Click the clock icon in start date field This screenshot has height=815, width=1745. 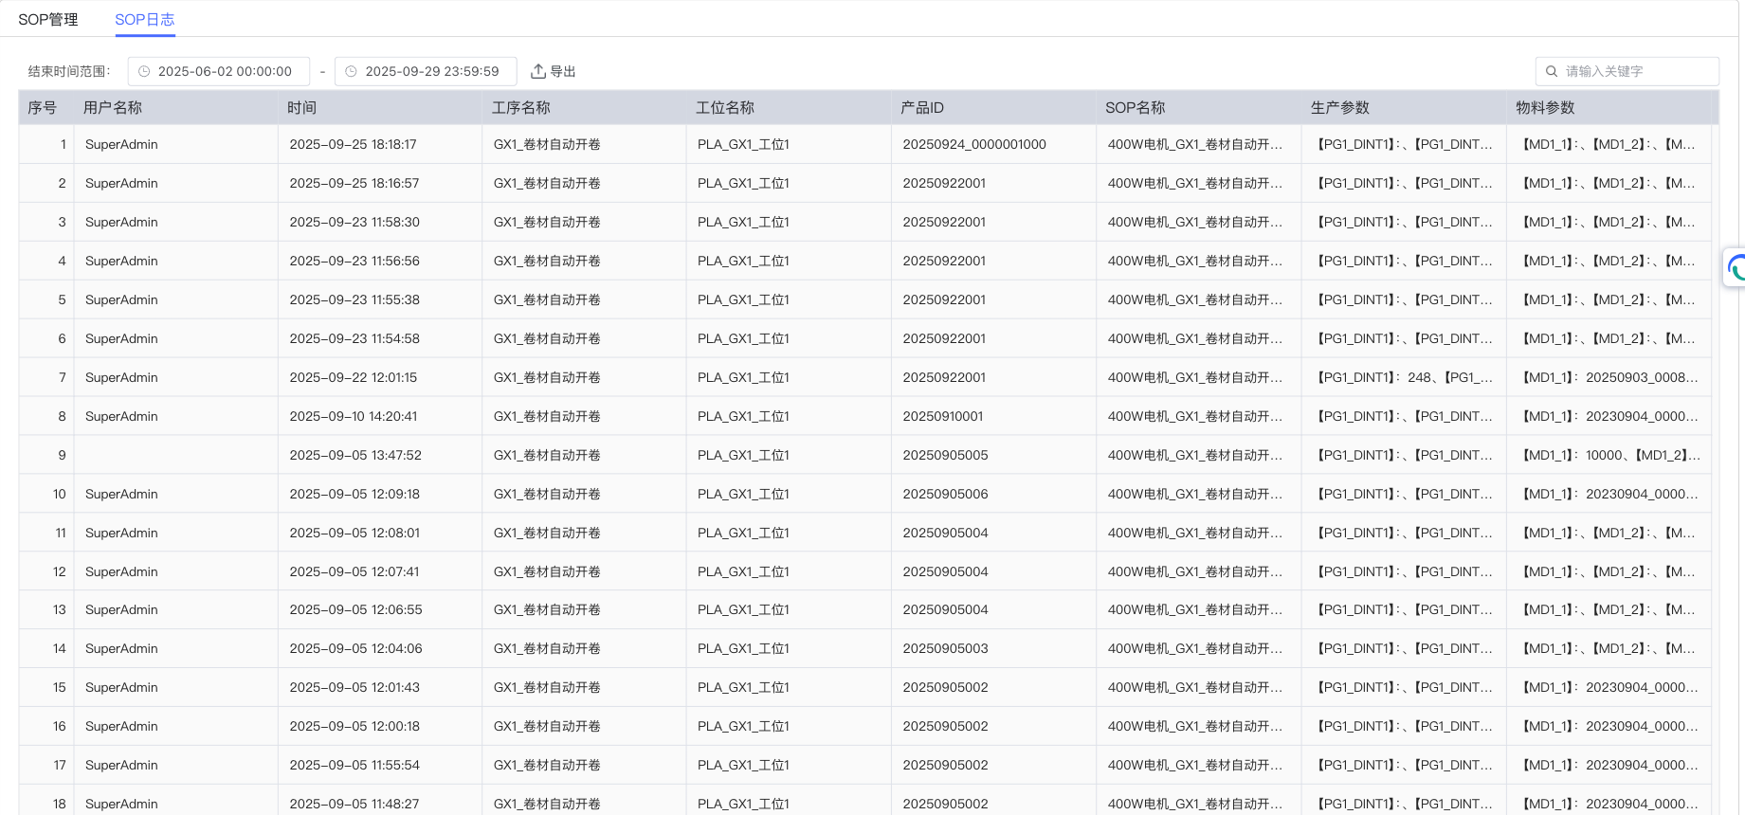click(x=144, y=71)
